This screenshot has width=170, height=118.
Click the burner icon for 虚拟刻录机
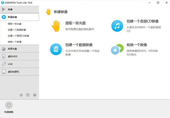click(x=4, y=72)
